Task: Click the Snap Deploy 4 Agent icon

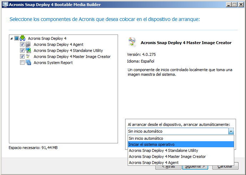Action: pyautogui.click(x=28, y=44)
